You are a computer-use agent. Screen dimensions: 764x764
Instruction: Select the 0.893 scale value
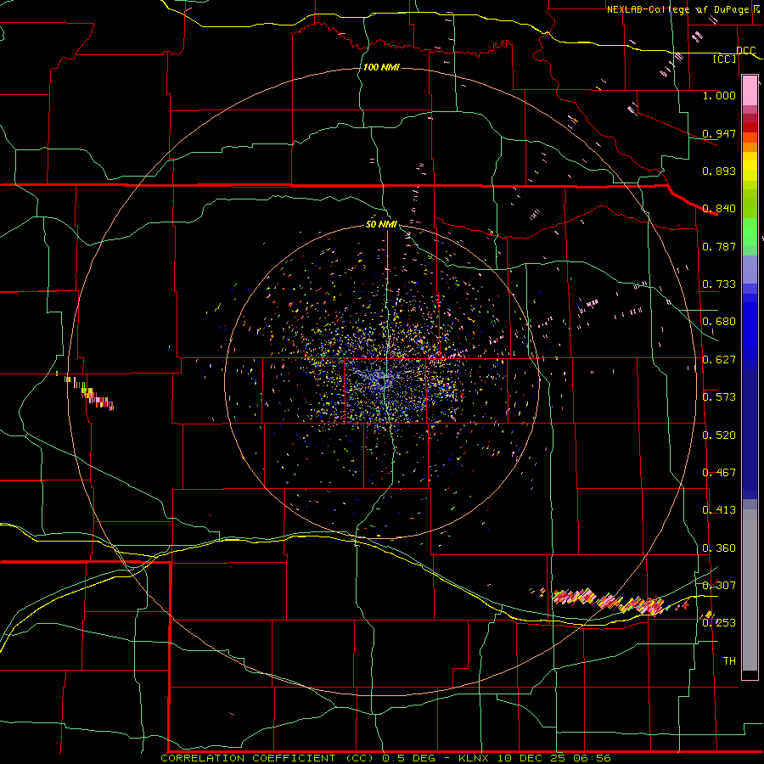(719, 171)
